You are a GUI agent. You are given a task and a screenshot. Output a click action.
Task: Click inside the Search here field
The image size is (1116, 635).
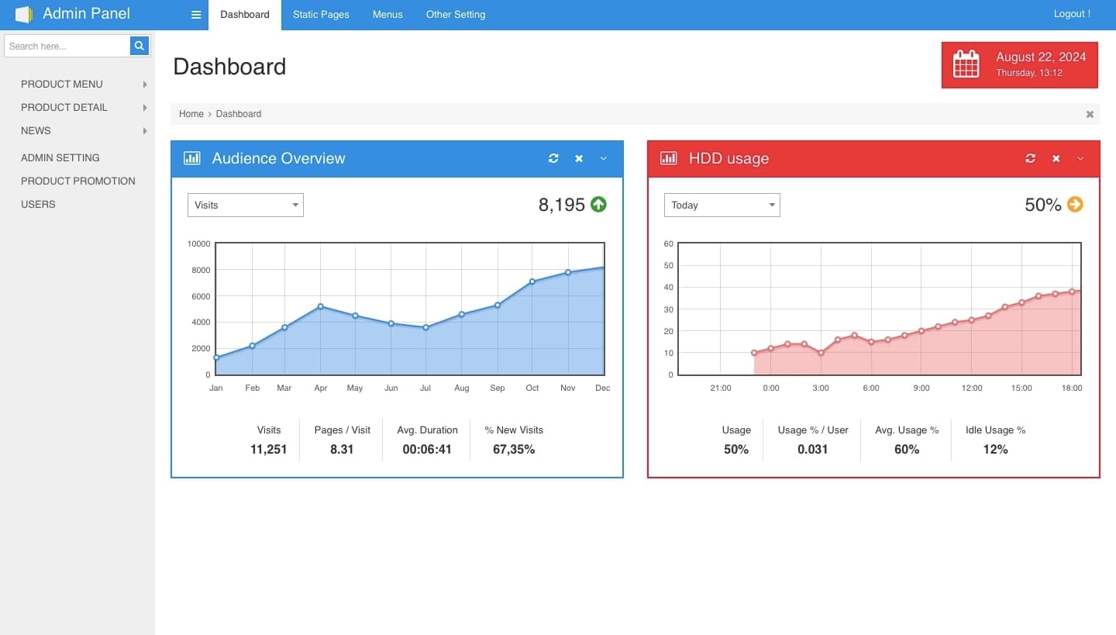point(67,46)
